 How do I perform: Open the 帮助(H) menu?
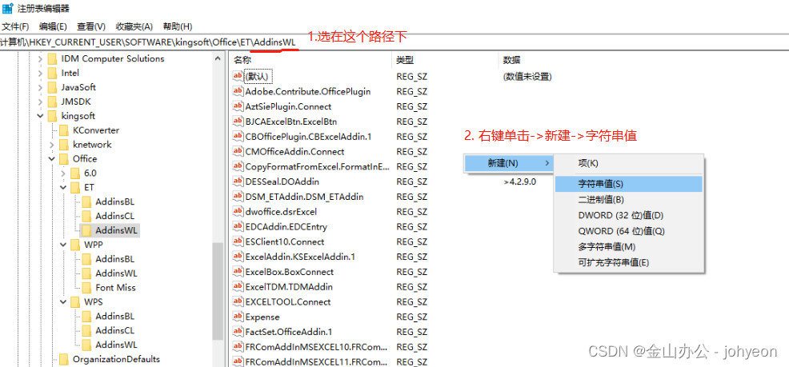(x=178, y=26)
